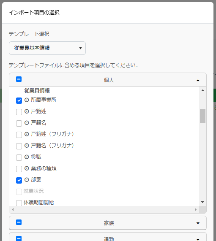This screenshot has height=241, width=216.
Task: Click the 業務の種類 item label
Action: coord(44,168)
